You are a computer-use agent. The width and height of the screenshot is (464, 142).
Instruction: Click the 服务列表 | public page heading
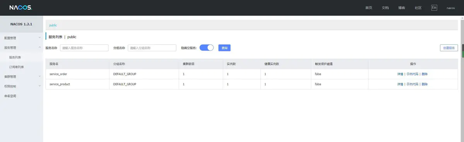coord(63,37)
